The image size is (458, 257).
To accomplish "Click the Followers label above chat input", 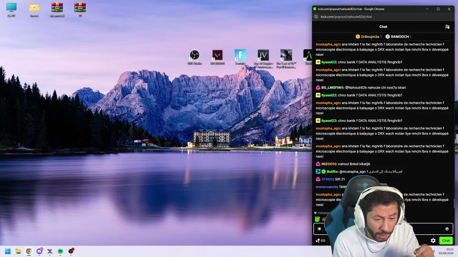I will (x=323, y=213).
